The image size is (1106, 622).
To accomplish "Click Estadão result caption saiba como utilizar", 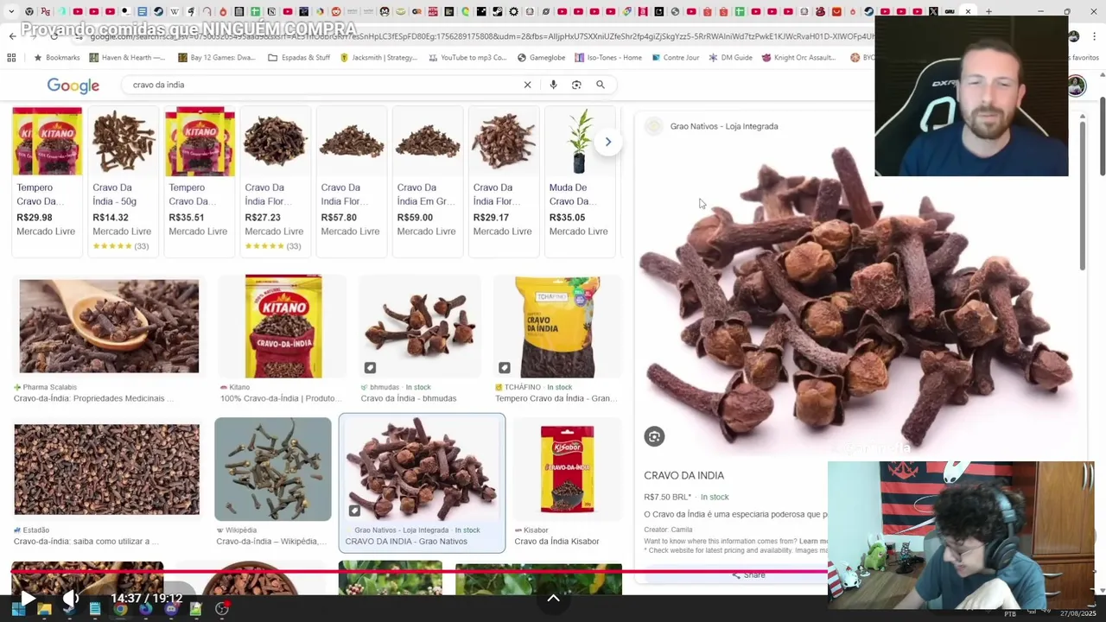I will point(86,542).
